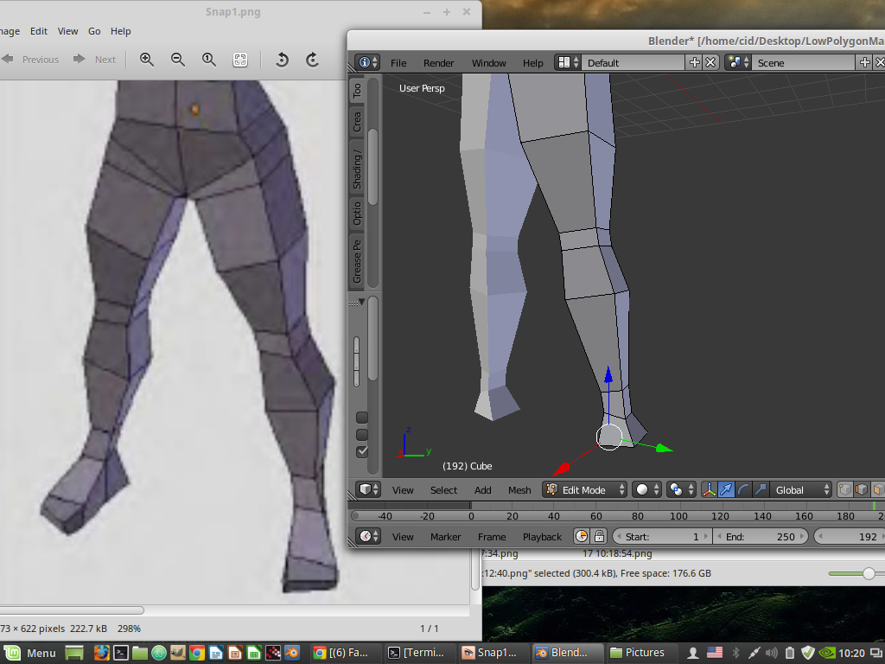Open the Grease Pencil tab in shelf
Viewport: 885px width, 664px height.
357,261
